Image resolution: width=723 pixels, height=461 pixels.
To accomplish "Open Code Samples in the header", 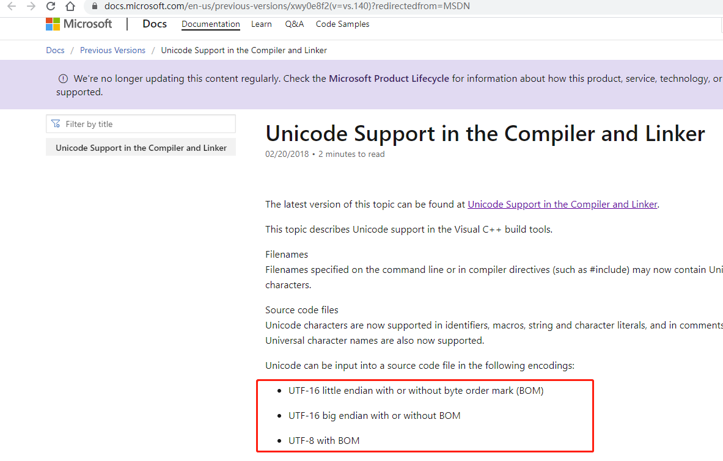I will 343,24.
